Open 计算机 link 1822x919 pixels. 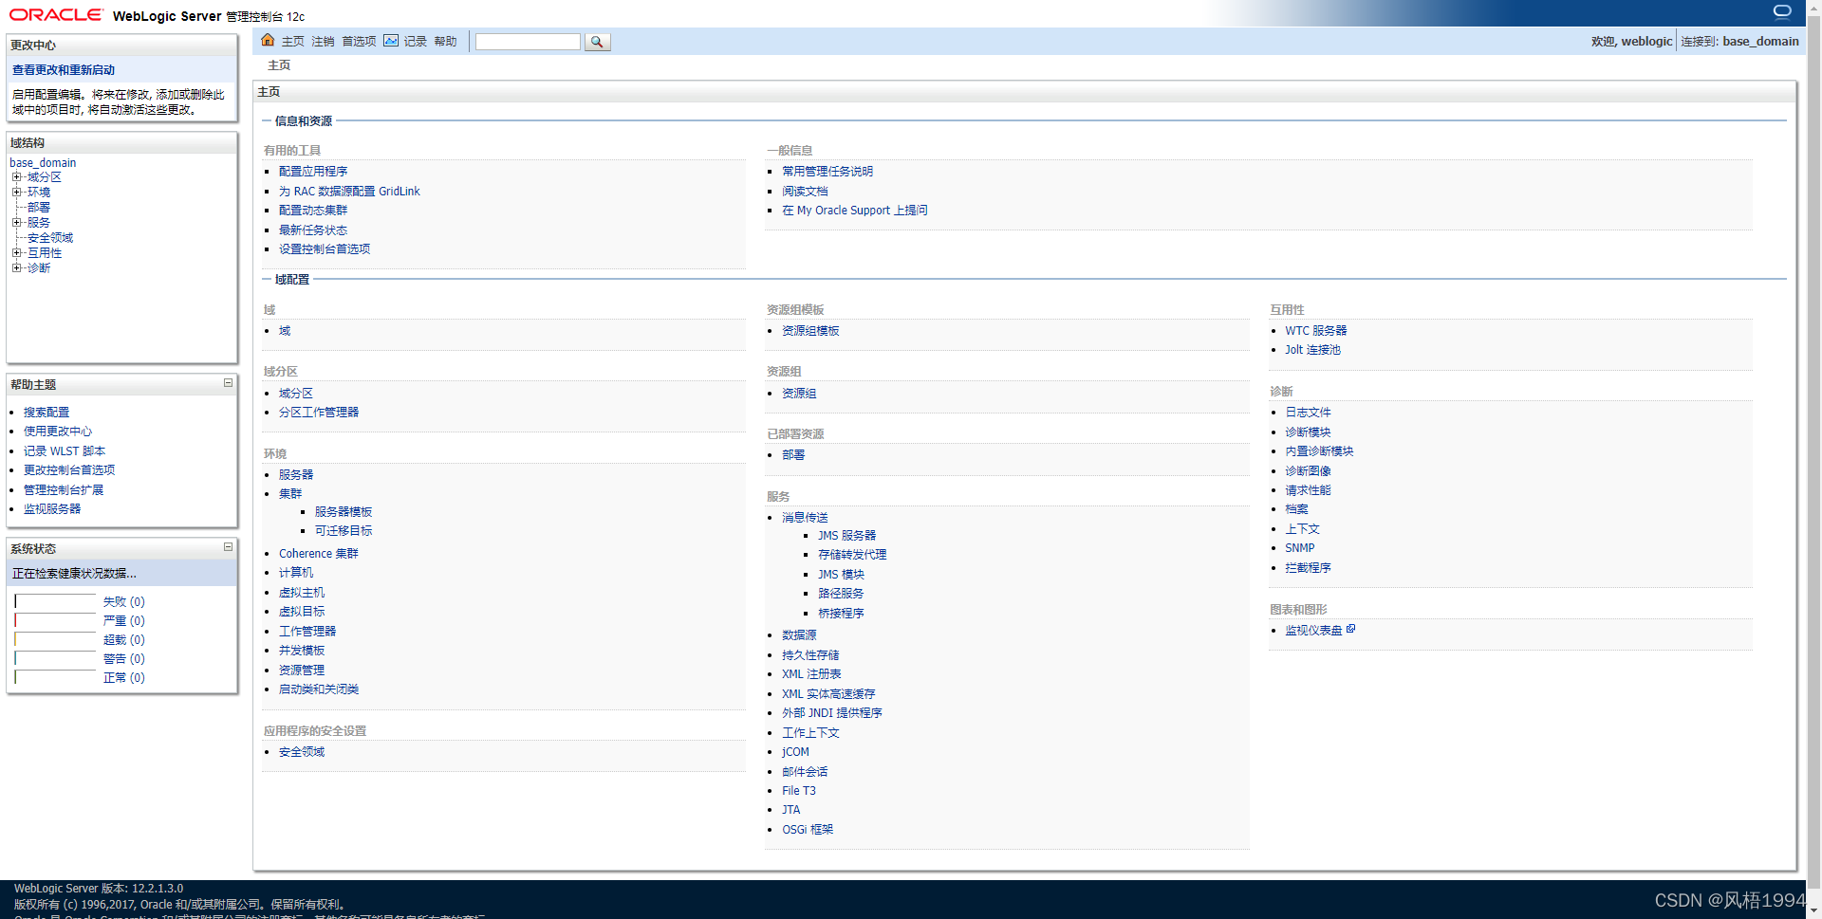click(x=296, y=573)
